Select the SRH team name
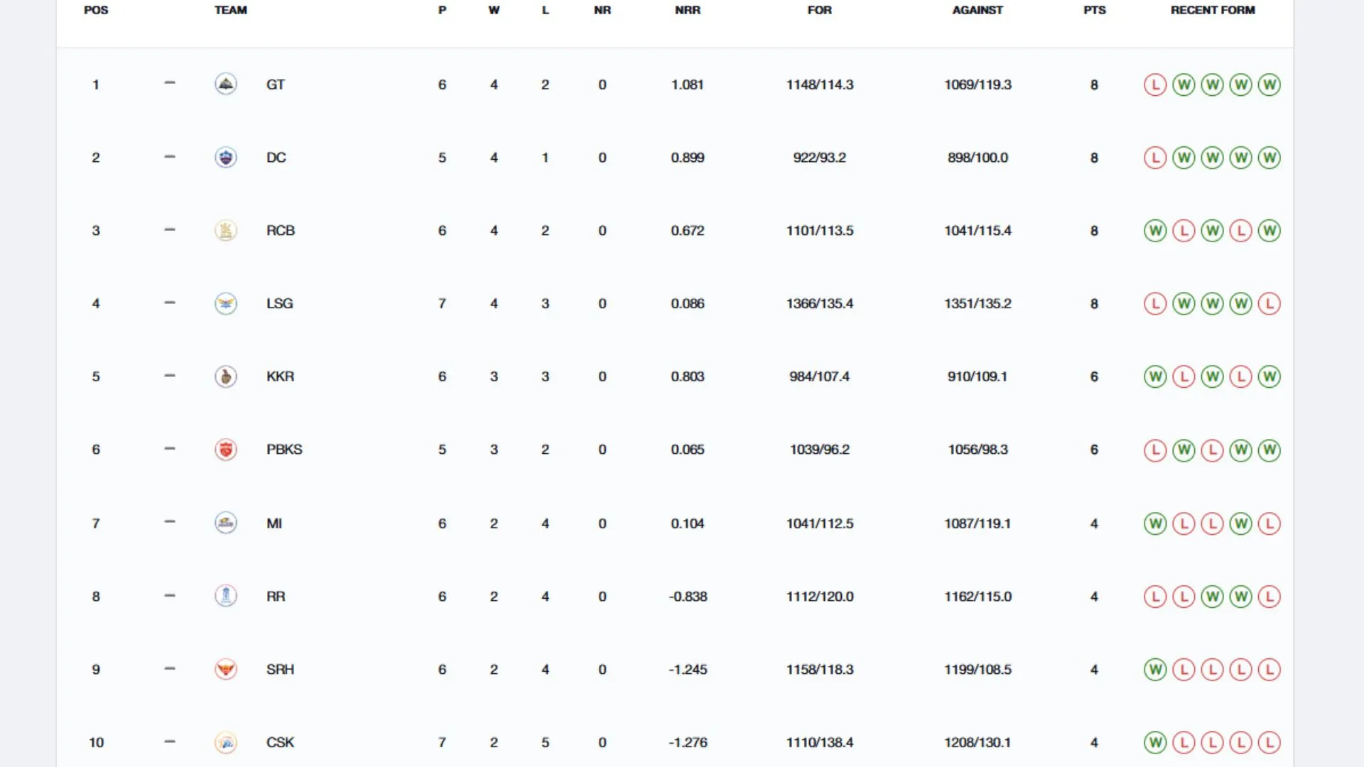This screenshot has width=1364, height=767. (x=281, y=669)
